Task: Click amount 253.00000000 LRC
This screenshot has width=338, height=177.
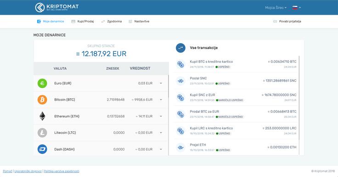Action: [279, 128]
